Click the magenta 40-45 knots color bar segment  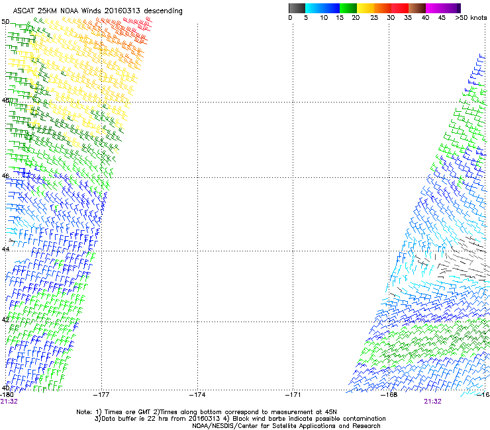coord(434,8)
